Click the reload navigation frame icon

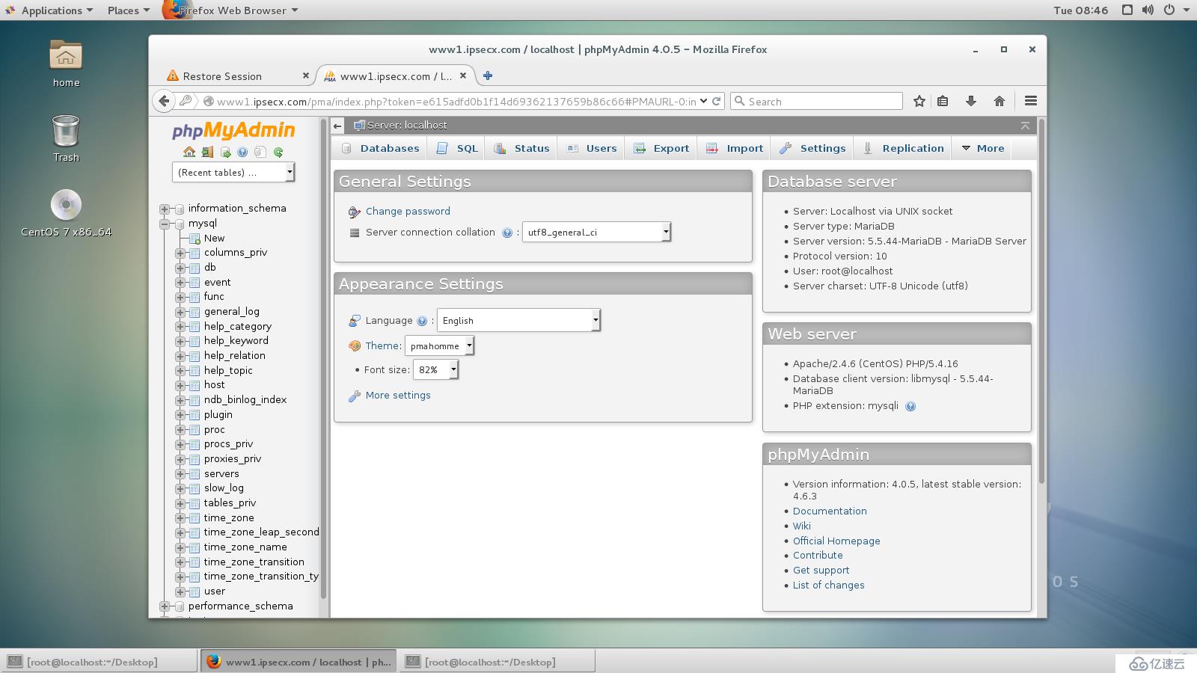coord(278,152)
